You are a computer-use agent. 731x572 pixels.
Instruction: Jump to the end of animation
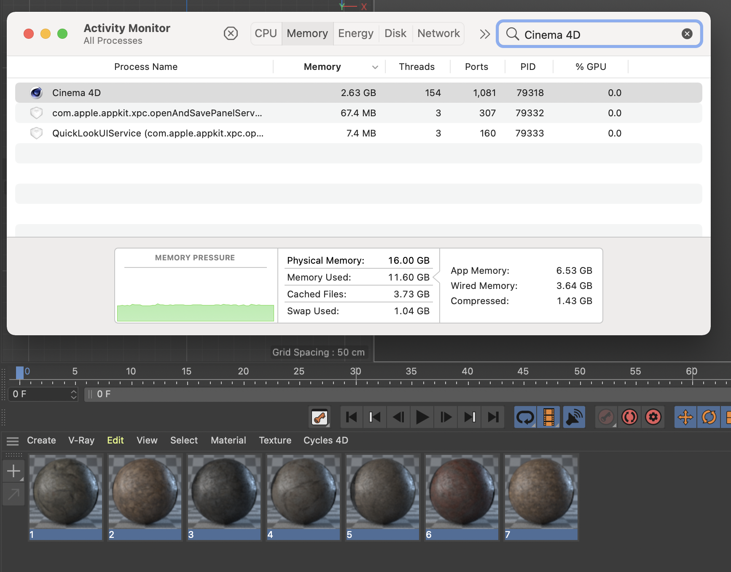click(x=493, y=417)
